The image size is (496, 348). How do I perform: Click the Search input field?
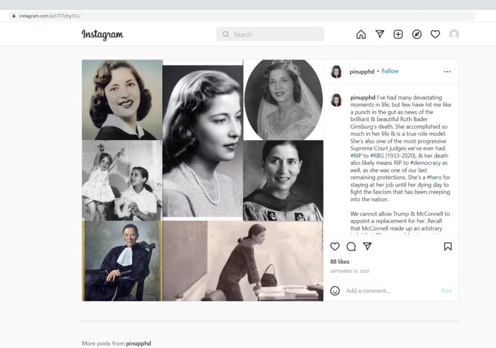tap(276, 34)
